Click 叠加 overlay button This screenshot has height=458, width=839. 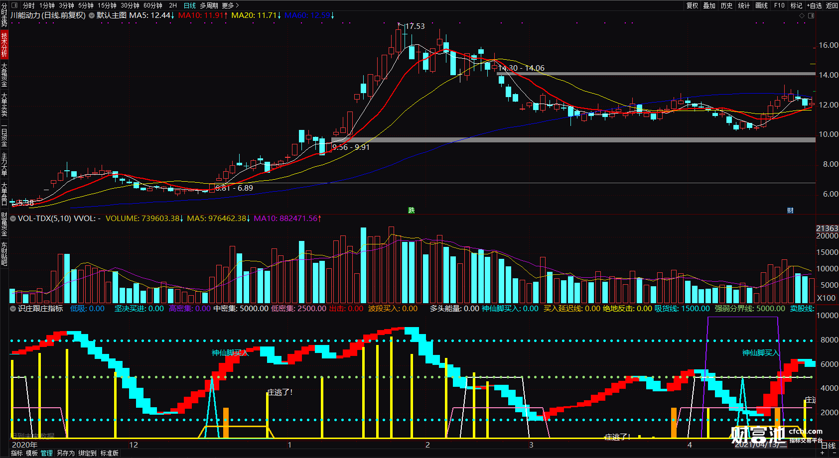(x=709, y=5)
